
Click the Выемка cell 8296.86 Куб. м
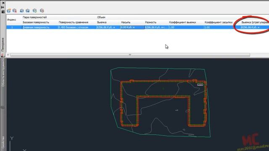click(108, 27)
